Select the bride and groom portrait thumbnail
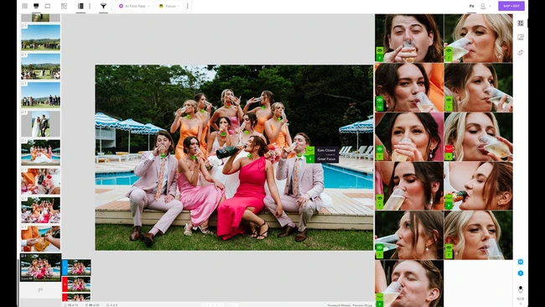 (x=40, y=124)
